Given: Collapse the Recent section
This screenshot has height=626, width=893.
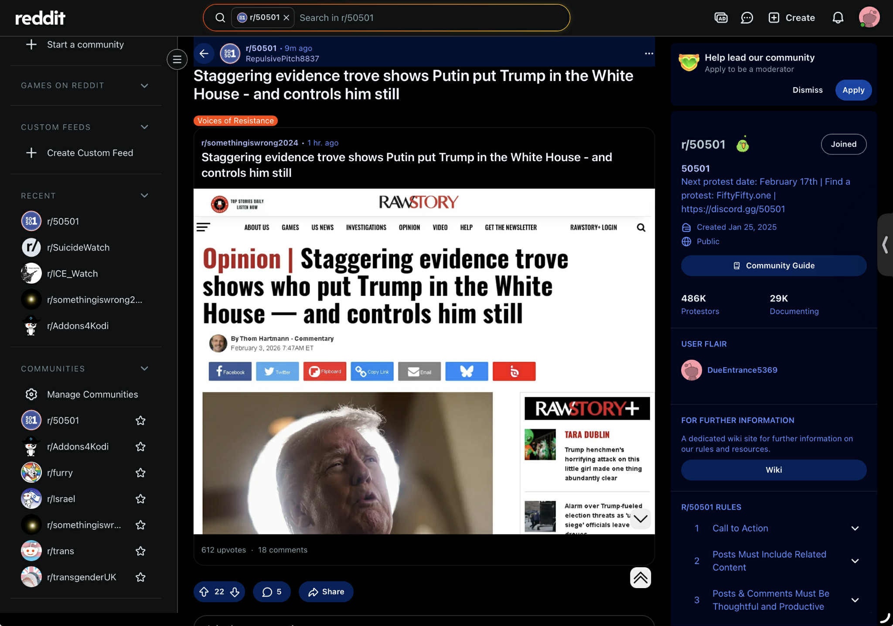Looking at the screenshot, I should 144,196.
